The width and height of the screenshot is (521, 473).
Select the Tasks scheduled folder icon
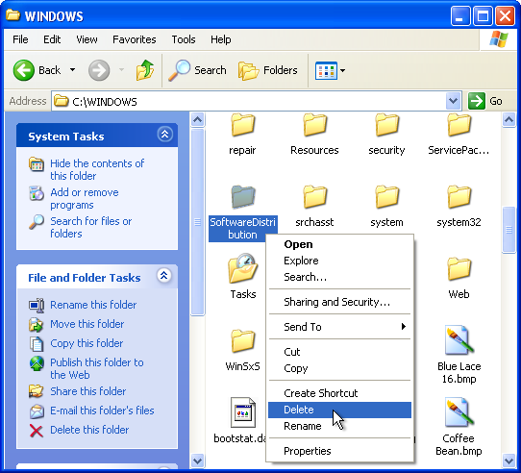point(243,268)
